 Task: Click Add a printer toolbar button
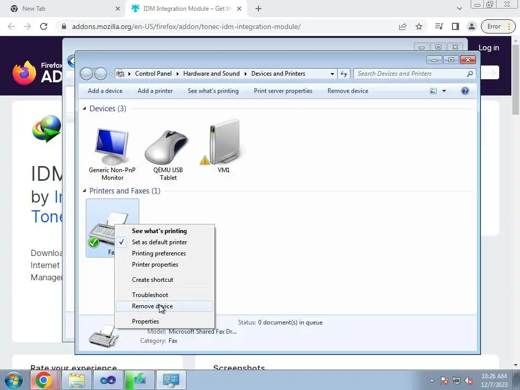155,91
